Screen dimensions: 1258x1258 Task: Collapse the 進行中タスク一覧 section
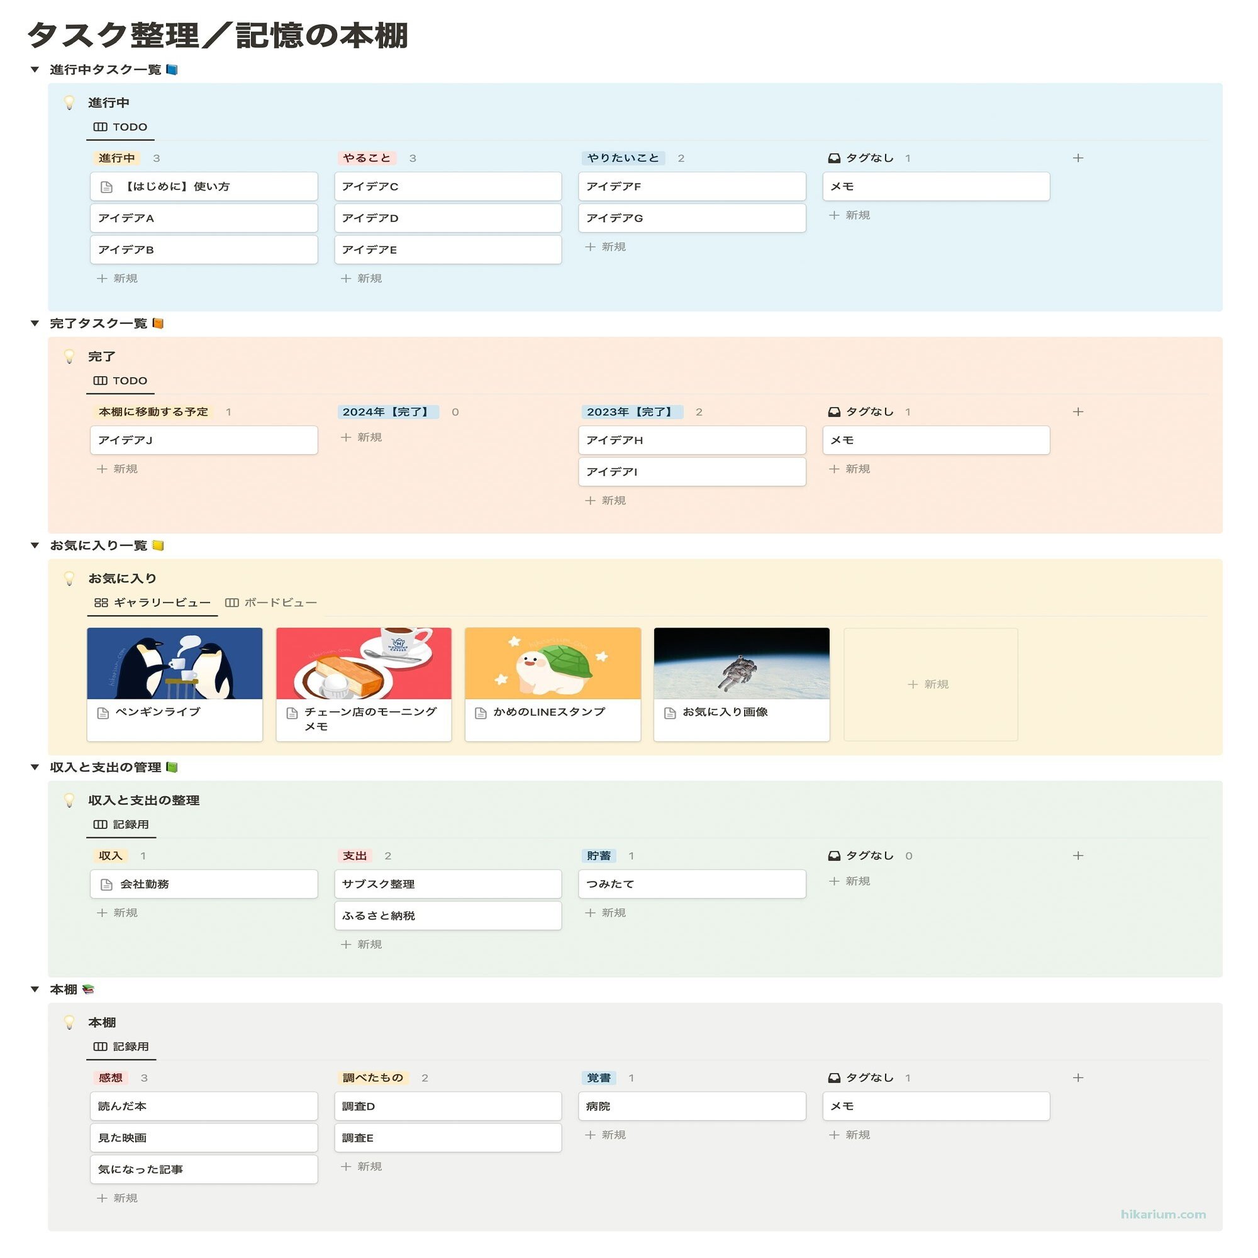point(35,70)
